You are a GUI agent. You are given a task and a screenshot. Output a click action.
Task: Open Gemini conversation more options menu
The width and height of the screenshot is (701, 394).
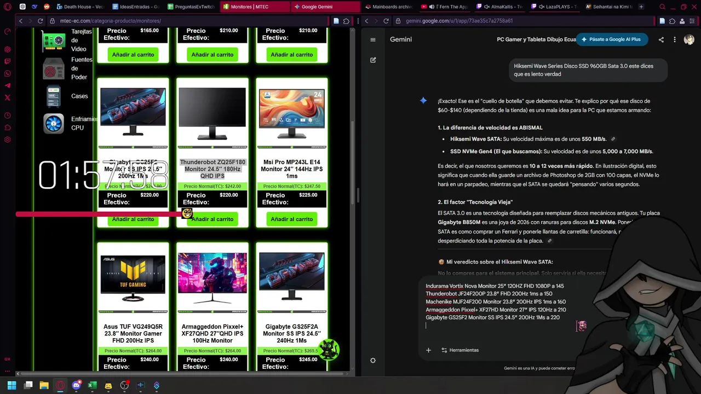point(675,39)
